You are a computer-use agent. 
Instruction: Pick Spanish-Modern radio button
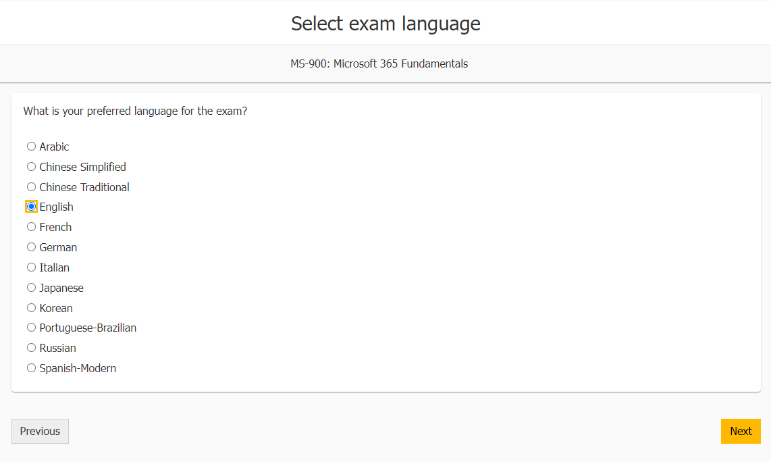(x=32, y=368)
